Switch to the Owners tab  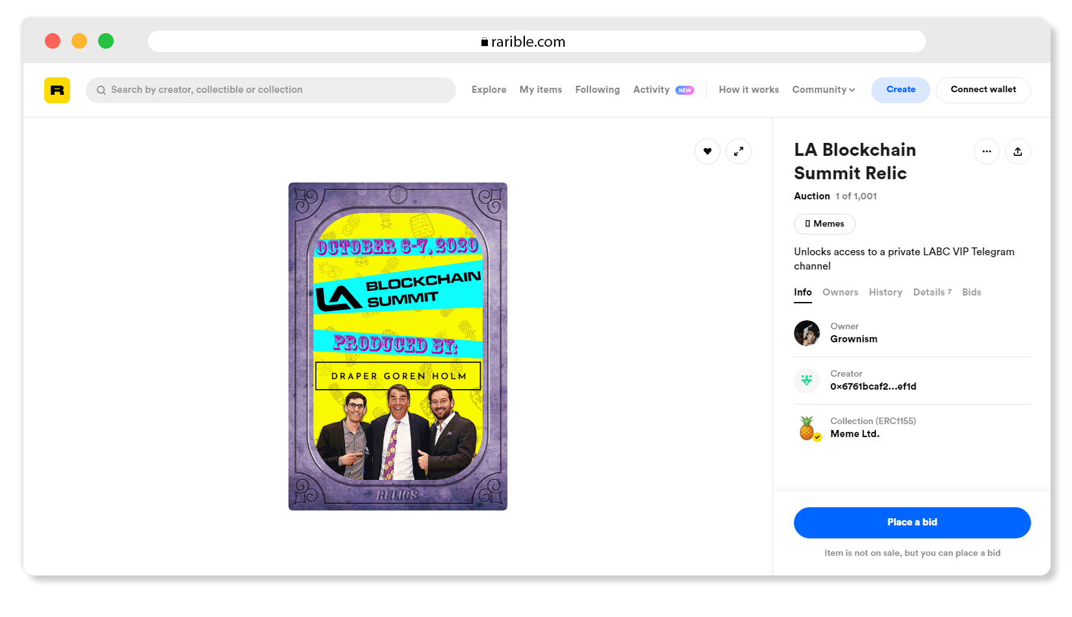(840, 292)
